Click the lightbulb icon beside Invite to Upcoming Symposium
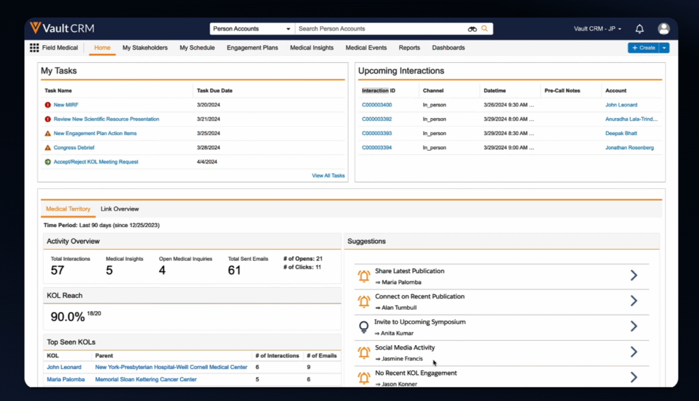This screenshot has height=401, width=699. 364,326
